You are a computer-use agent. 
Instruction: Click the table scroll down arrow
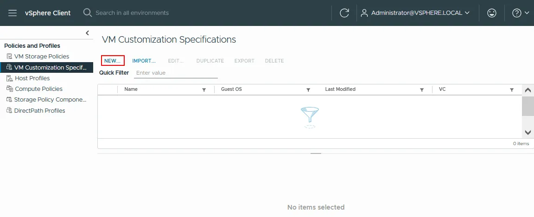(528, 133)
